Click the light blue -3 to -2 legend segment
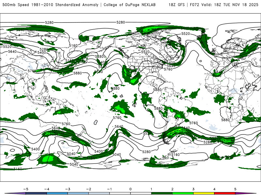Screen dimensions: 261x195 click(x=78, y=193)
